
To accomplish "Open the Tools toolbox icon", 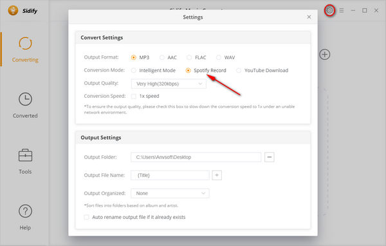I will (x=25, y=155).
